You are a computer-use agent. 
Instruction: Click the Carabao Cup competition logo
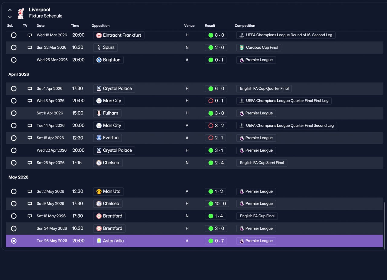point(242,48)
